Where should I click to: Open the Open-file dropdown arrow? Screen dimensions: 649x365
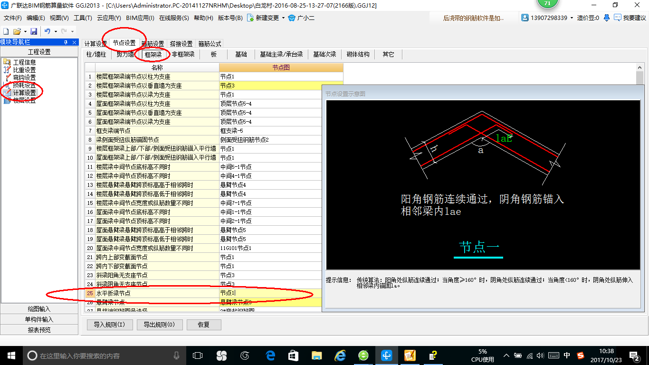tap(25, 31)
